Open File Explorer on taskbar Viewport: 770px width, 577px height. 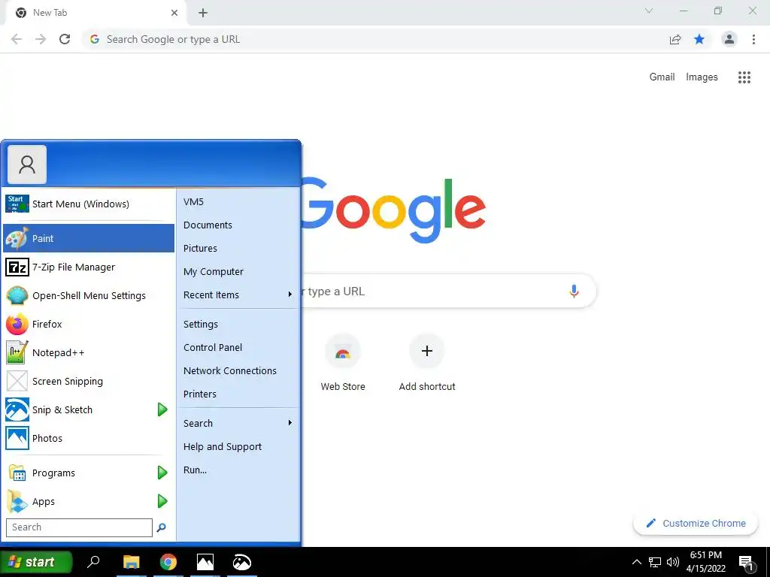pos(131,562)
